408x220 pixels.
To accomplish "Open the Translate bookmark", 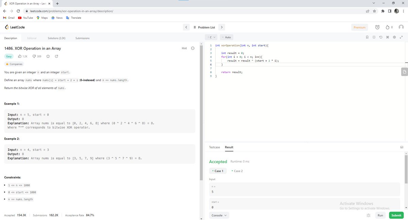I will tap(73, 18).
